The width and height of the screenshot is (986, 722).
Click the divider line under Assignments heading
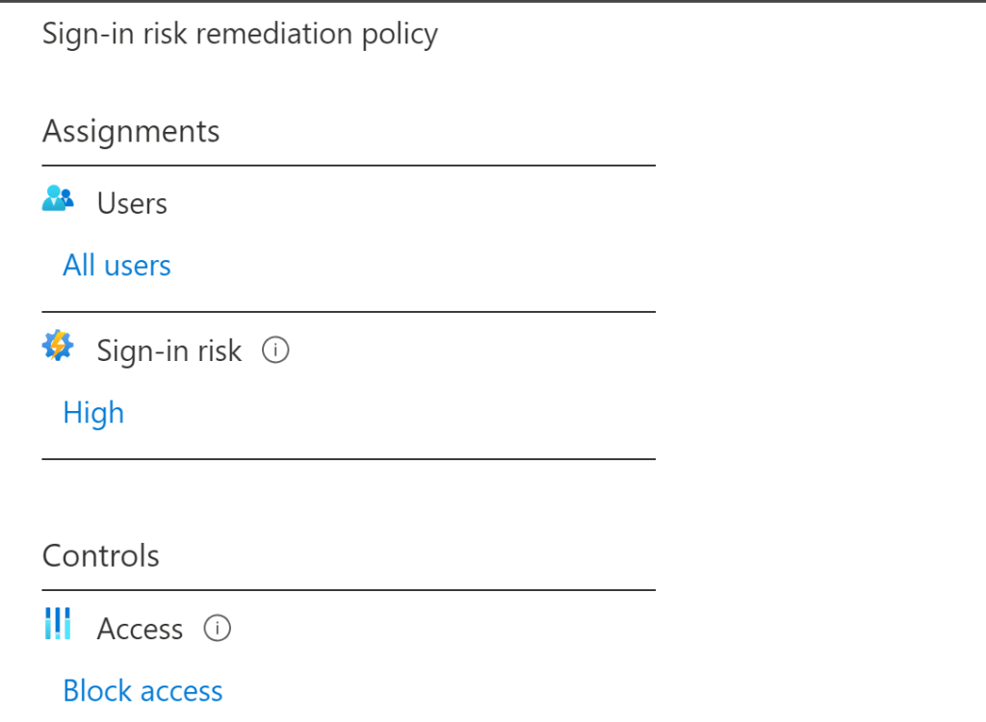[349, 166]
